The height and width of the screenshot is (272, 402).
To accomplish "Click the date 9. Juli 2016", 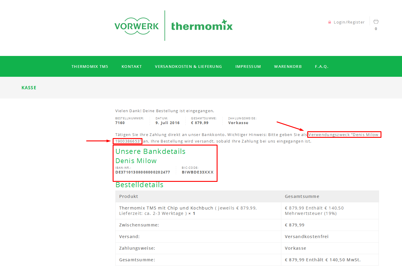I will point(167,123).
